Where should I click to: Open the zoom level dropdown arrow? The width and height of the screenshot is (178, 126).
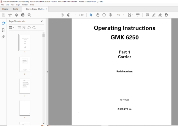coord(123,15)
